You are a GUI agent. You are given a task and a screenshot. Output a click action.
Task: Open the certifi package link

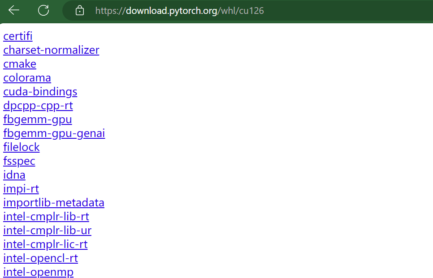18,36
